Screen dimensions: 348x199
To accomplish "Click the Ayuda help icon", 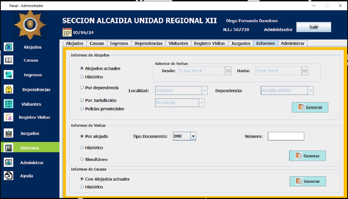I will (9, 176).
